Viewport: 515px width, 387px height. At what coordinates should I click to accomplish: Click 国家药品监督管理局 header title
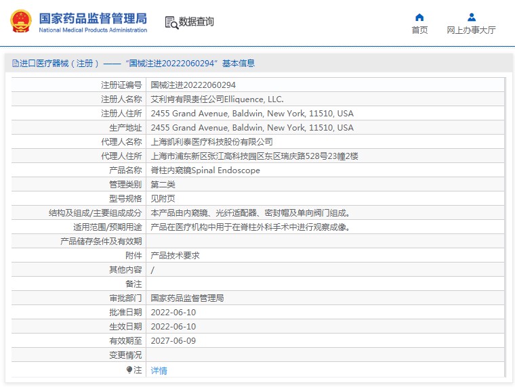[x=93, y=18]
